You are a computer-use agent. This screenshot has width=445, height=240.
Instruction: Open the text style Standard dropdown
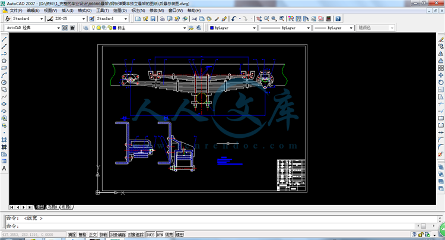click(42, 19)
